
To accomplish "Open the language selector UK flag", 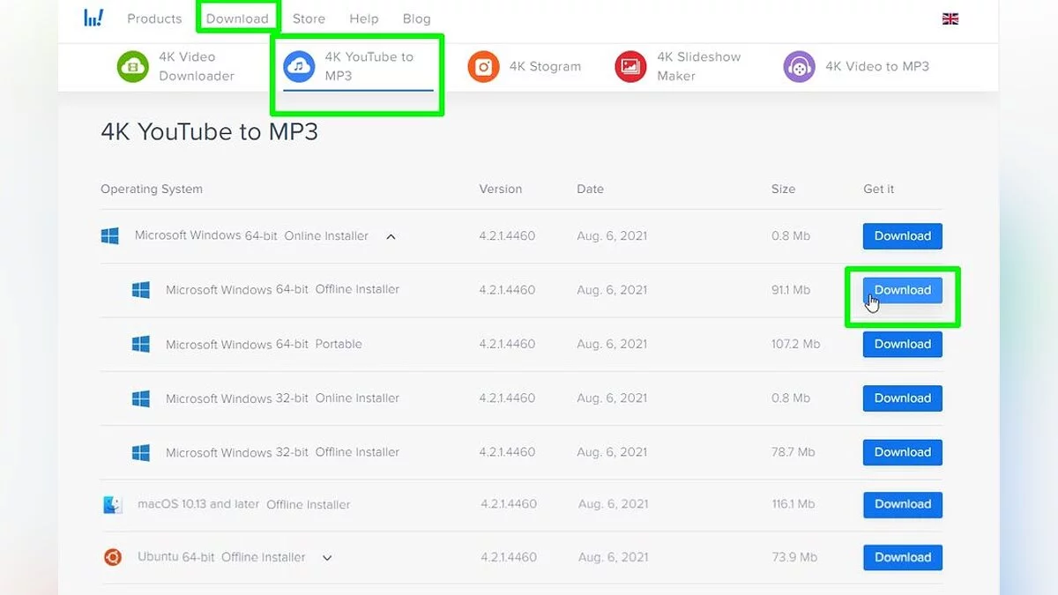I will coord(950,19).
